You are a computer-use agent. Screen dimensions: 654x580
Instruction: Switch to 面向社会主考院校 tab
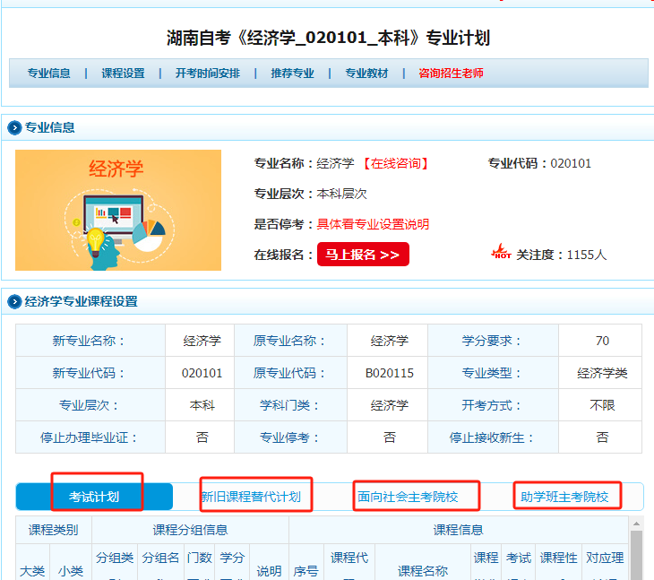[408, 497]
